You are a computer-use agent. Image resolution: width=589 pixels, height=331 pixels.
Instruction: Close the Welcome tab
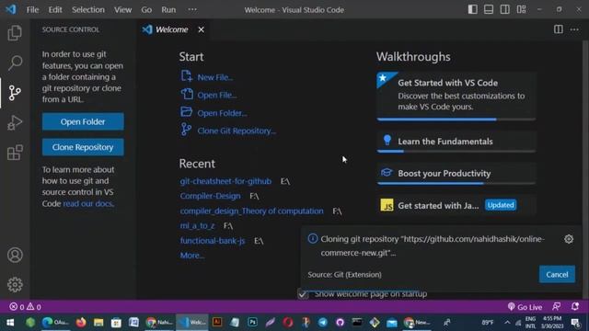pyautogui.click(x=202, y=29)
